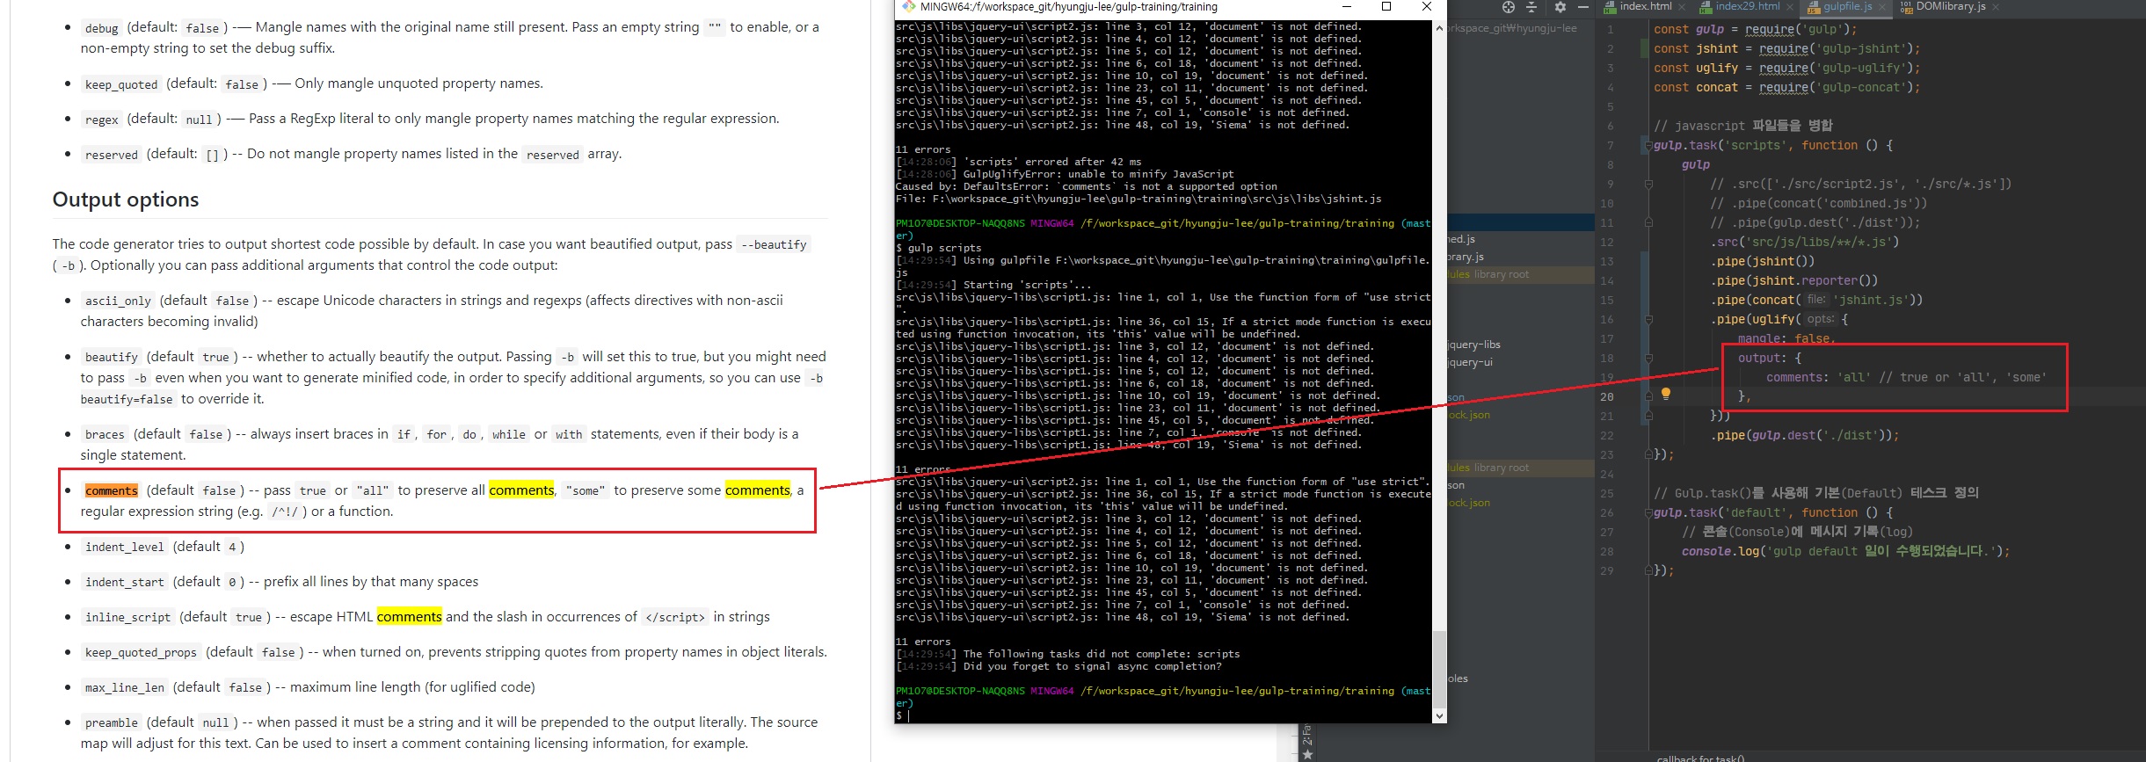Screen dimensions: 2146x762
Task: Close the index.html editor tab
Action: coord(1682,7)
